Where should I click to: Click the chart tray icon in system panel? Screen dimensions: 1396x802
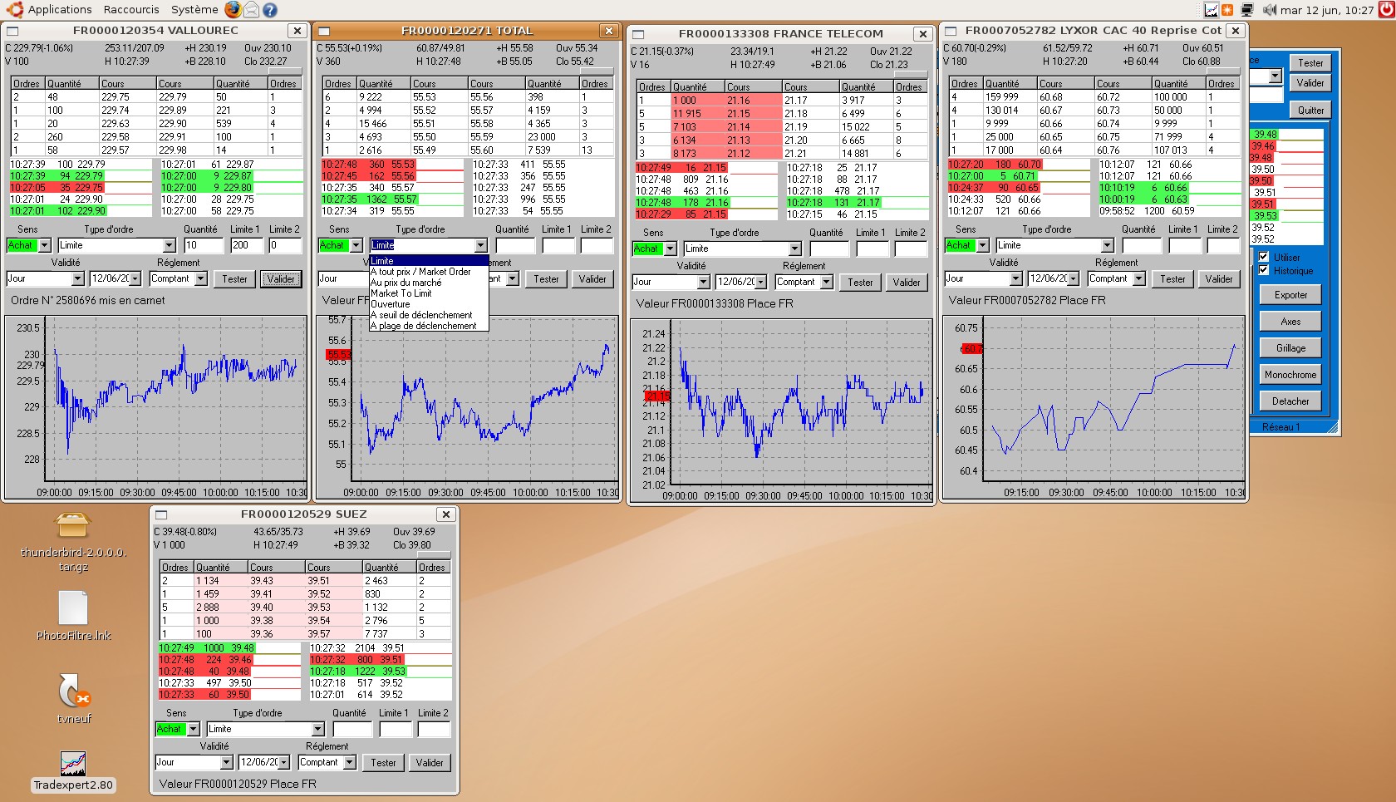(x=1212, y=10)
